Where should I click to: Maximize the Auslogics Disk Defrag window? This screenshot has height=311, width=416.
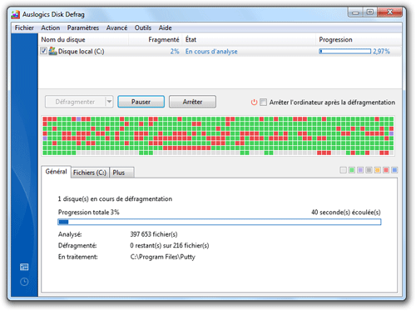pyautogui.click(x=370, y=13)
